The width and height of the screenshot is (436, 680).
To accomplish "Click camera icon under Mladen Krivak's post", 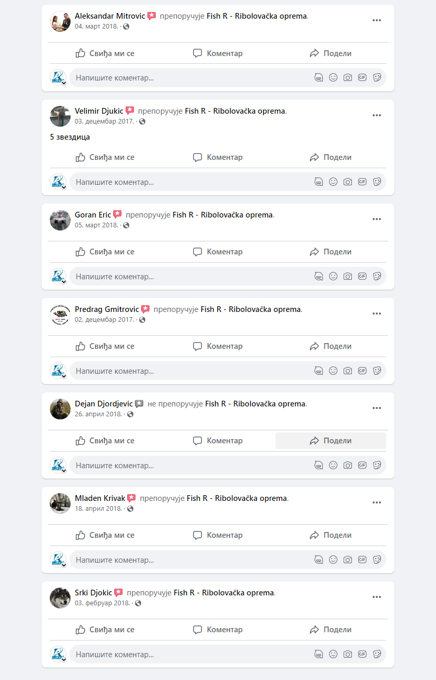I will tap(348, 560).
